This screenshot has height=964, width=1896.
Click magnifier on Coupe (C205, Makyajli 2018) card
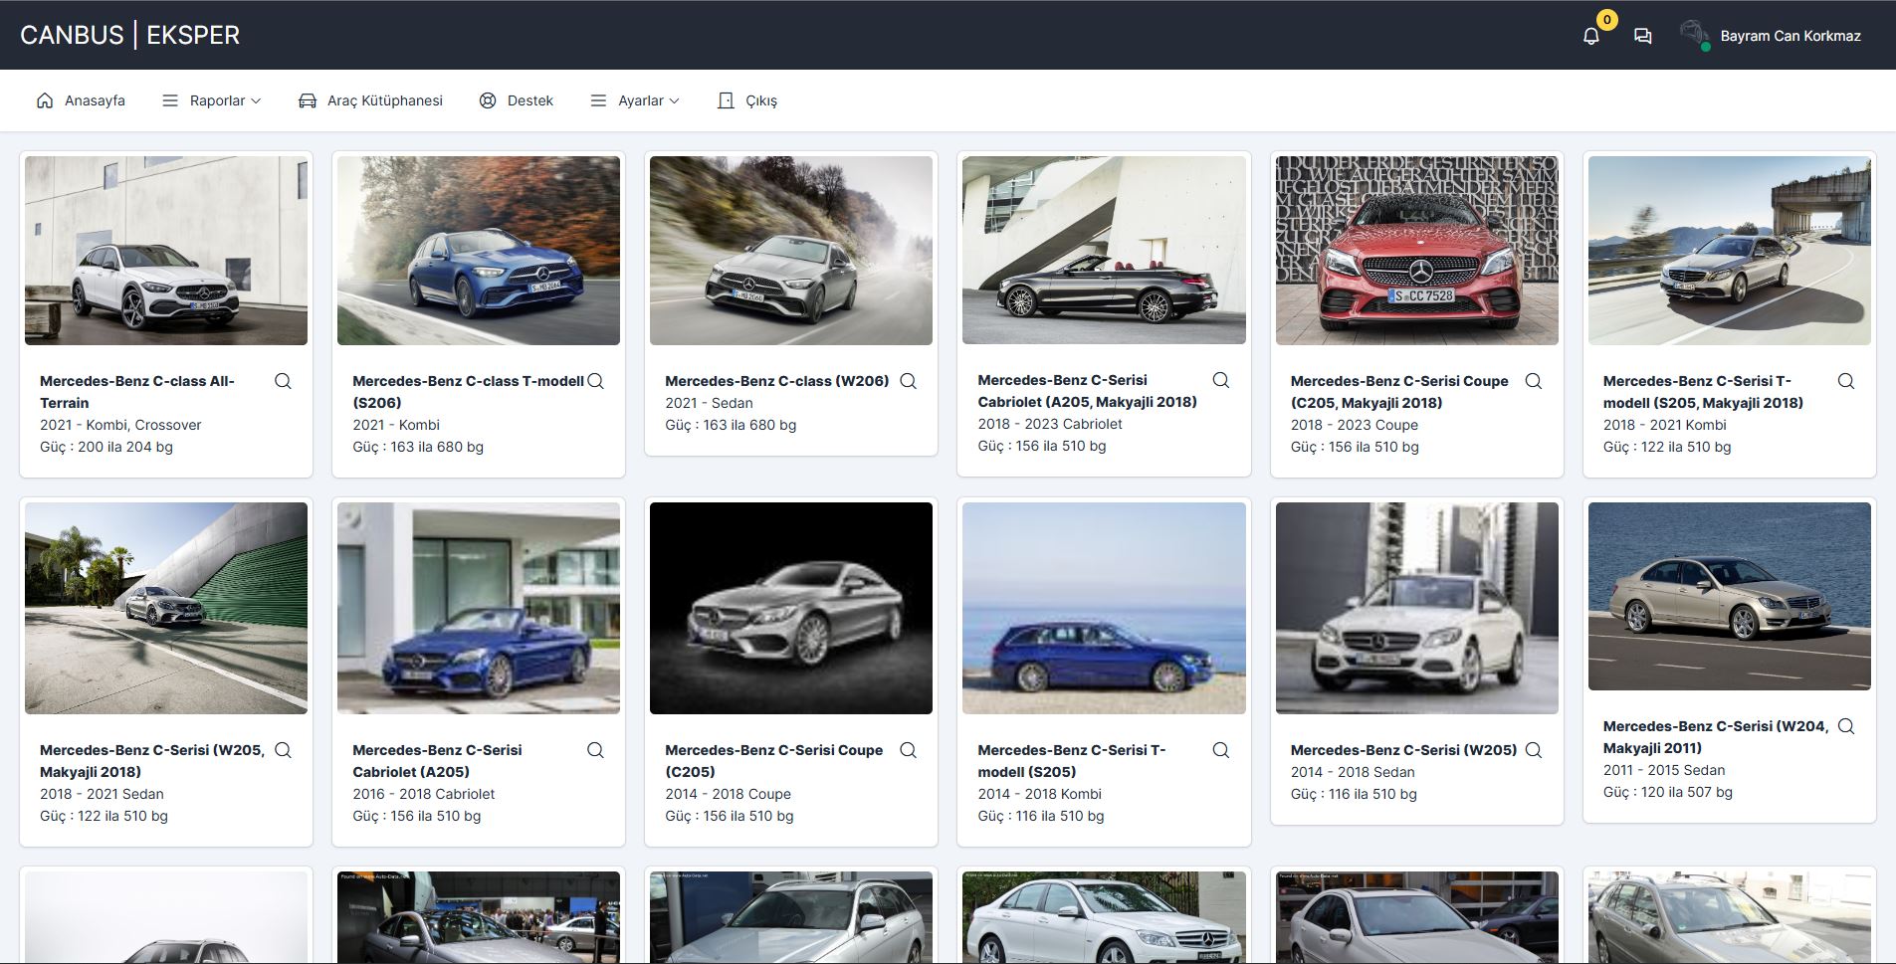tap(1533, 381)
